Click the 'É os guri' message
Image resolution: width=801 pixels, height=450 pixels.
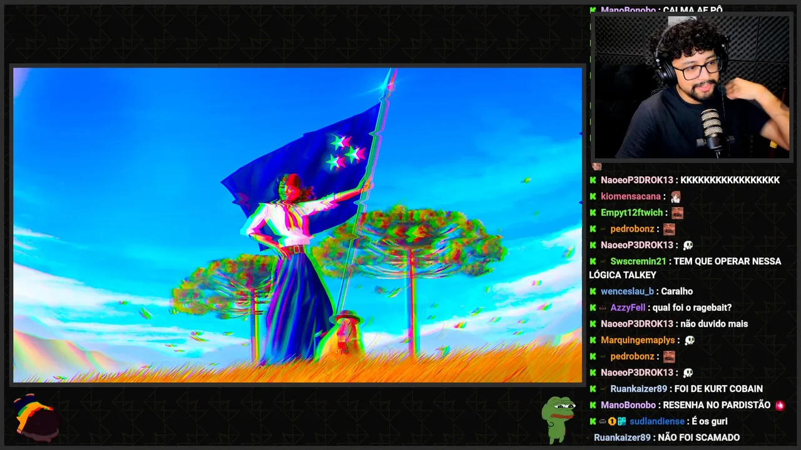[710, 421]
